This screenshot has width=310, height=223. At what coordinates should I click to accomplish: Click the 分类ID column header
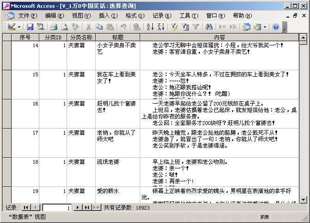click(53, 37)
